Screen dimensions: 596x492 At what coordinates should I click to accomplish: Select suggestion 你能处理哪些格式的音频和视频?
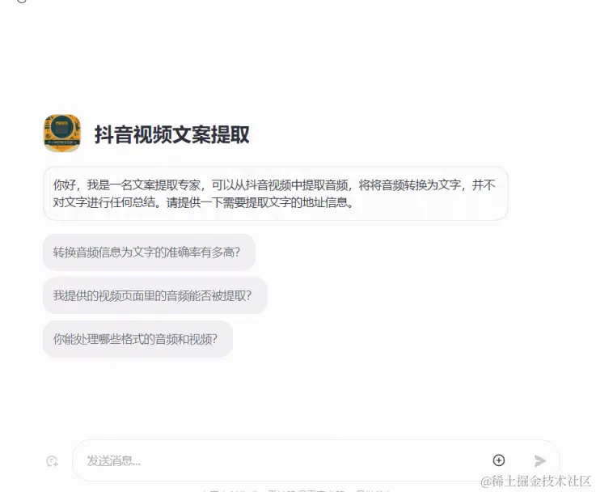coord(137,339)
